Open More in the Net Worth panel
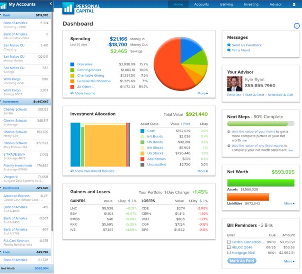 [289, 203]
